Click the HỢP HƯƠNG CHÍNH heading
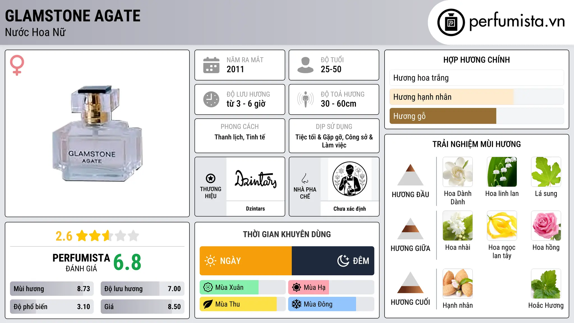Image resolution: width=574 pixels, height=323 pixels. pos(476,60)
